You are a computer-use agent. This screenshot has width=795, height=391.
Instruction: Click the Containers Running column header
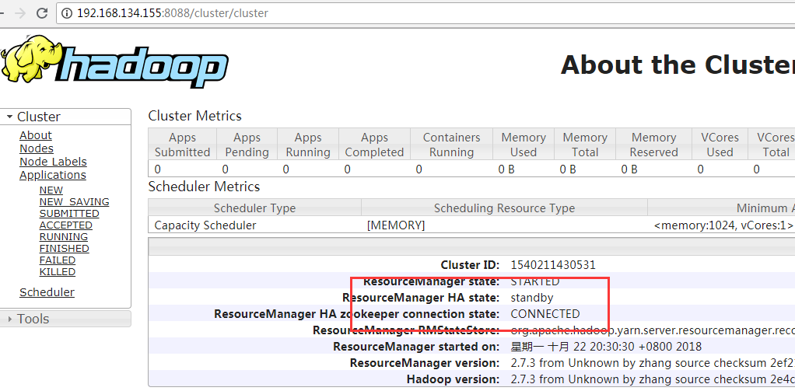[451, 145]
